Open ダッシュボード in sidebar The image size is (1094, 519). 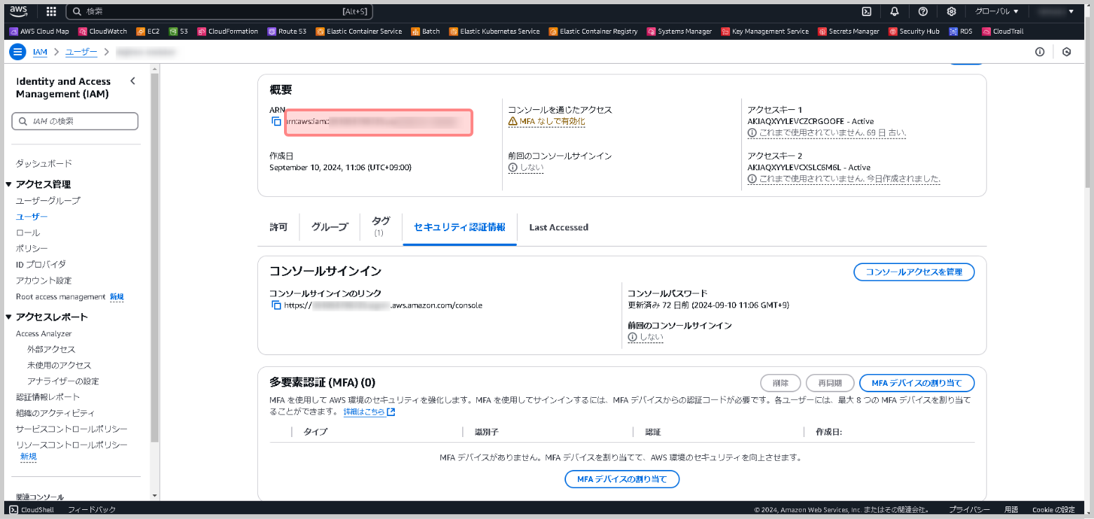44,163
